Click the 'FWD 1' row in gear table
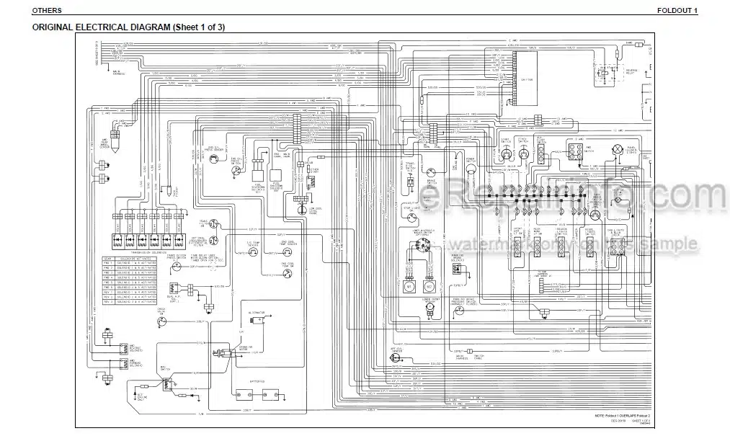The height and width of the screenshot is (436, 730). pyautogui.click(x=130, y=263)
